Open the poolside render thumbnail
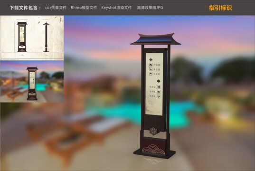This screenshot has height=171, width=255. click(32, 81)
